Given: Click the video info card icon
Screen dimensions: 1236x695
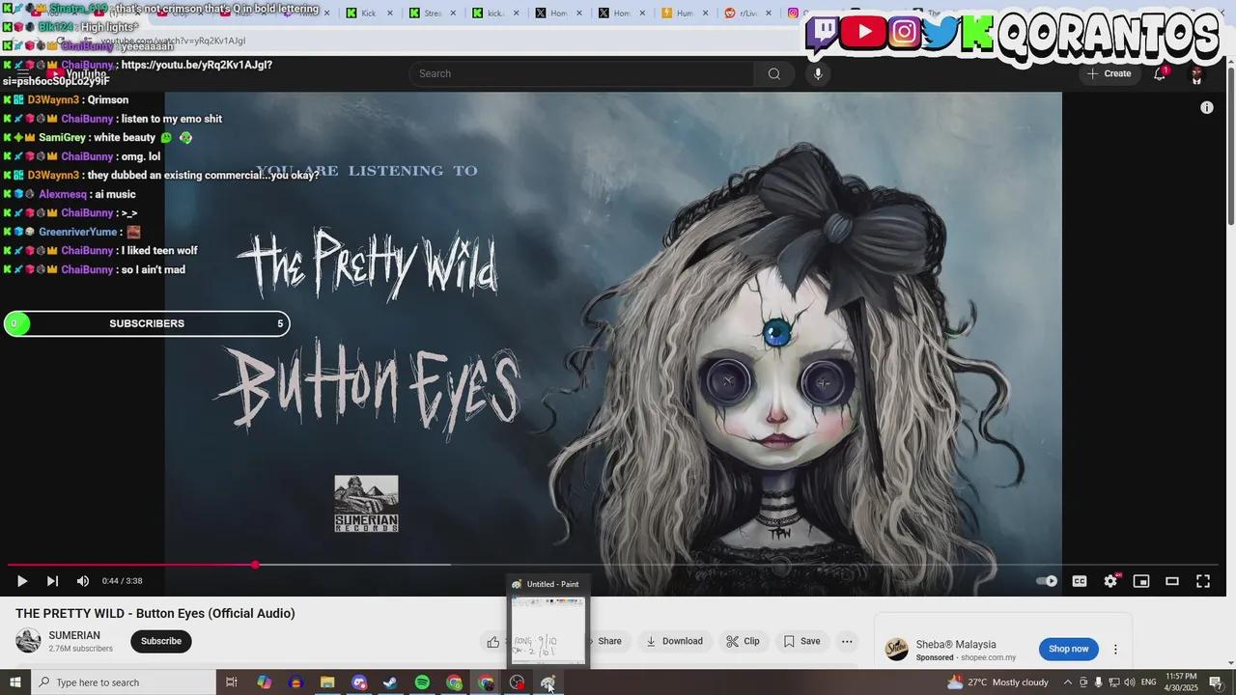Looking at the screenshot, I should click(x=1206, y=108).
